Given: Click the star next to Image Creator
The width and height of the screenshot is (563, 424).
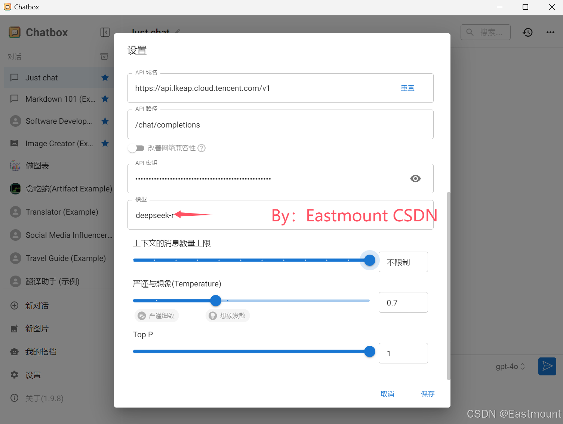Looking at the screenshot, I should (x=105, y=143).
